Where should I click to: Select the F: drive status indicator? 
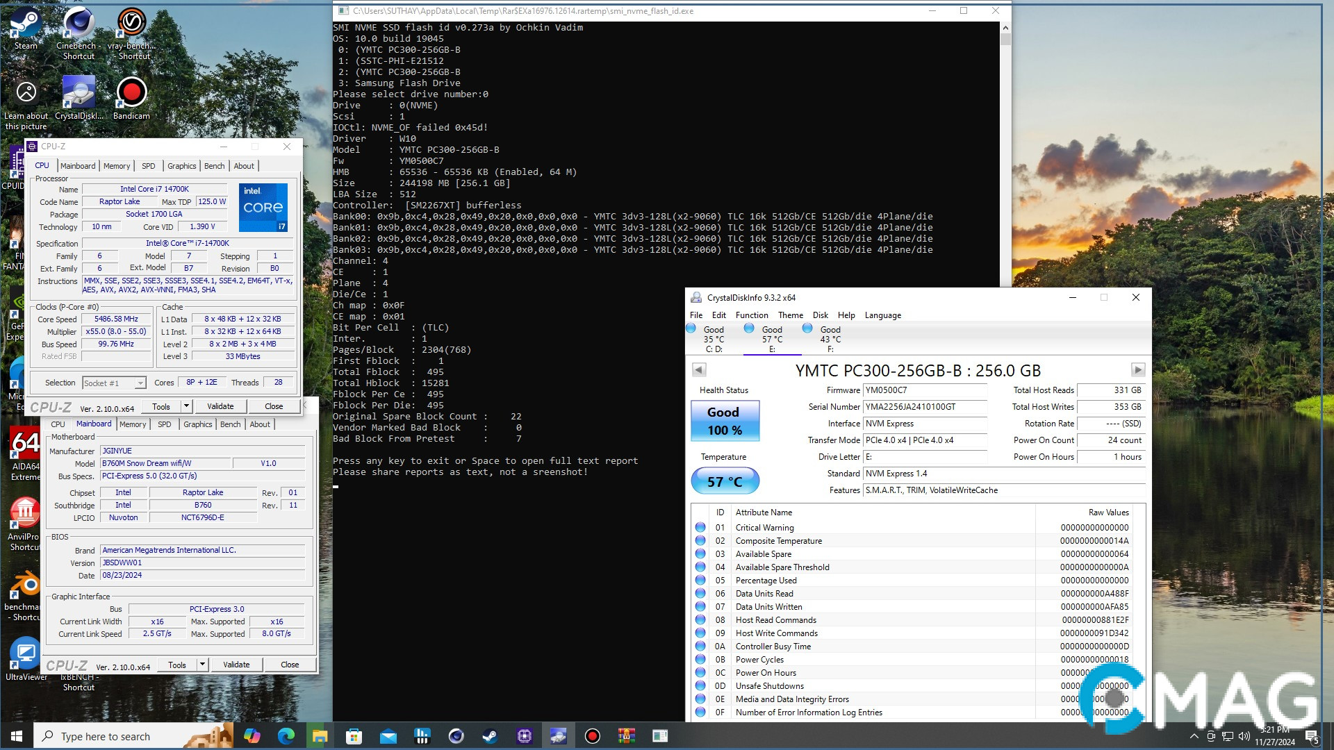(x=830, y=339)
